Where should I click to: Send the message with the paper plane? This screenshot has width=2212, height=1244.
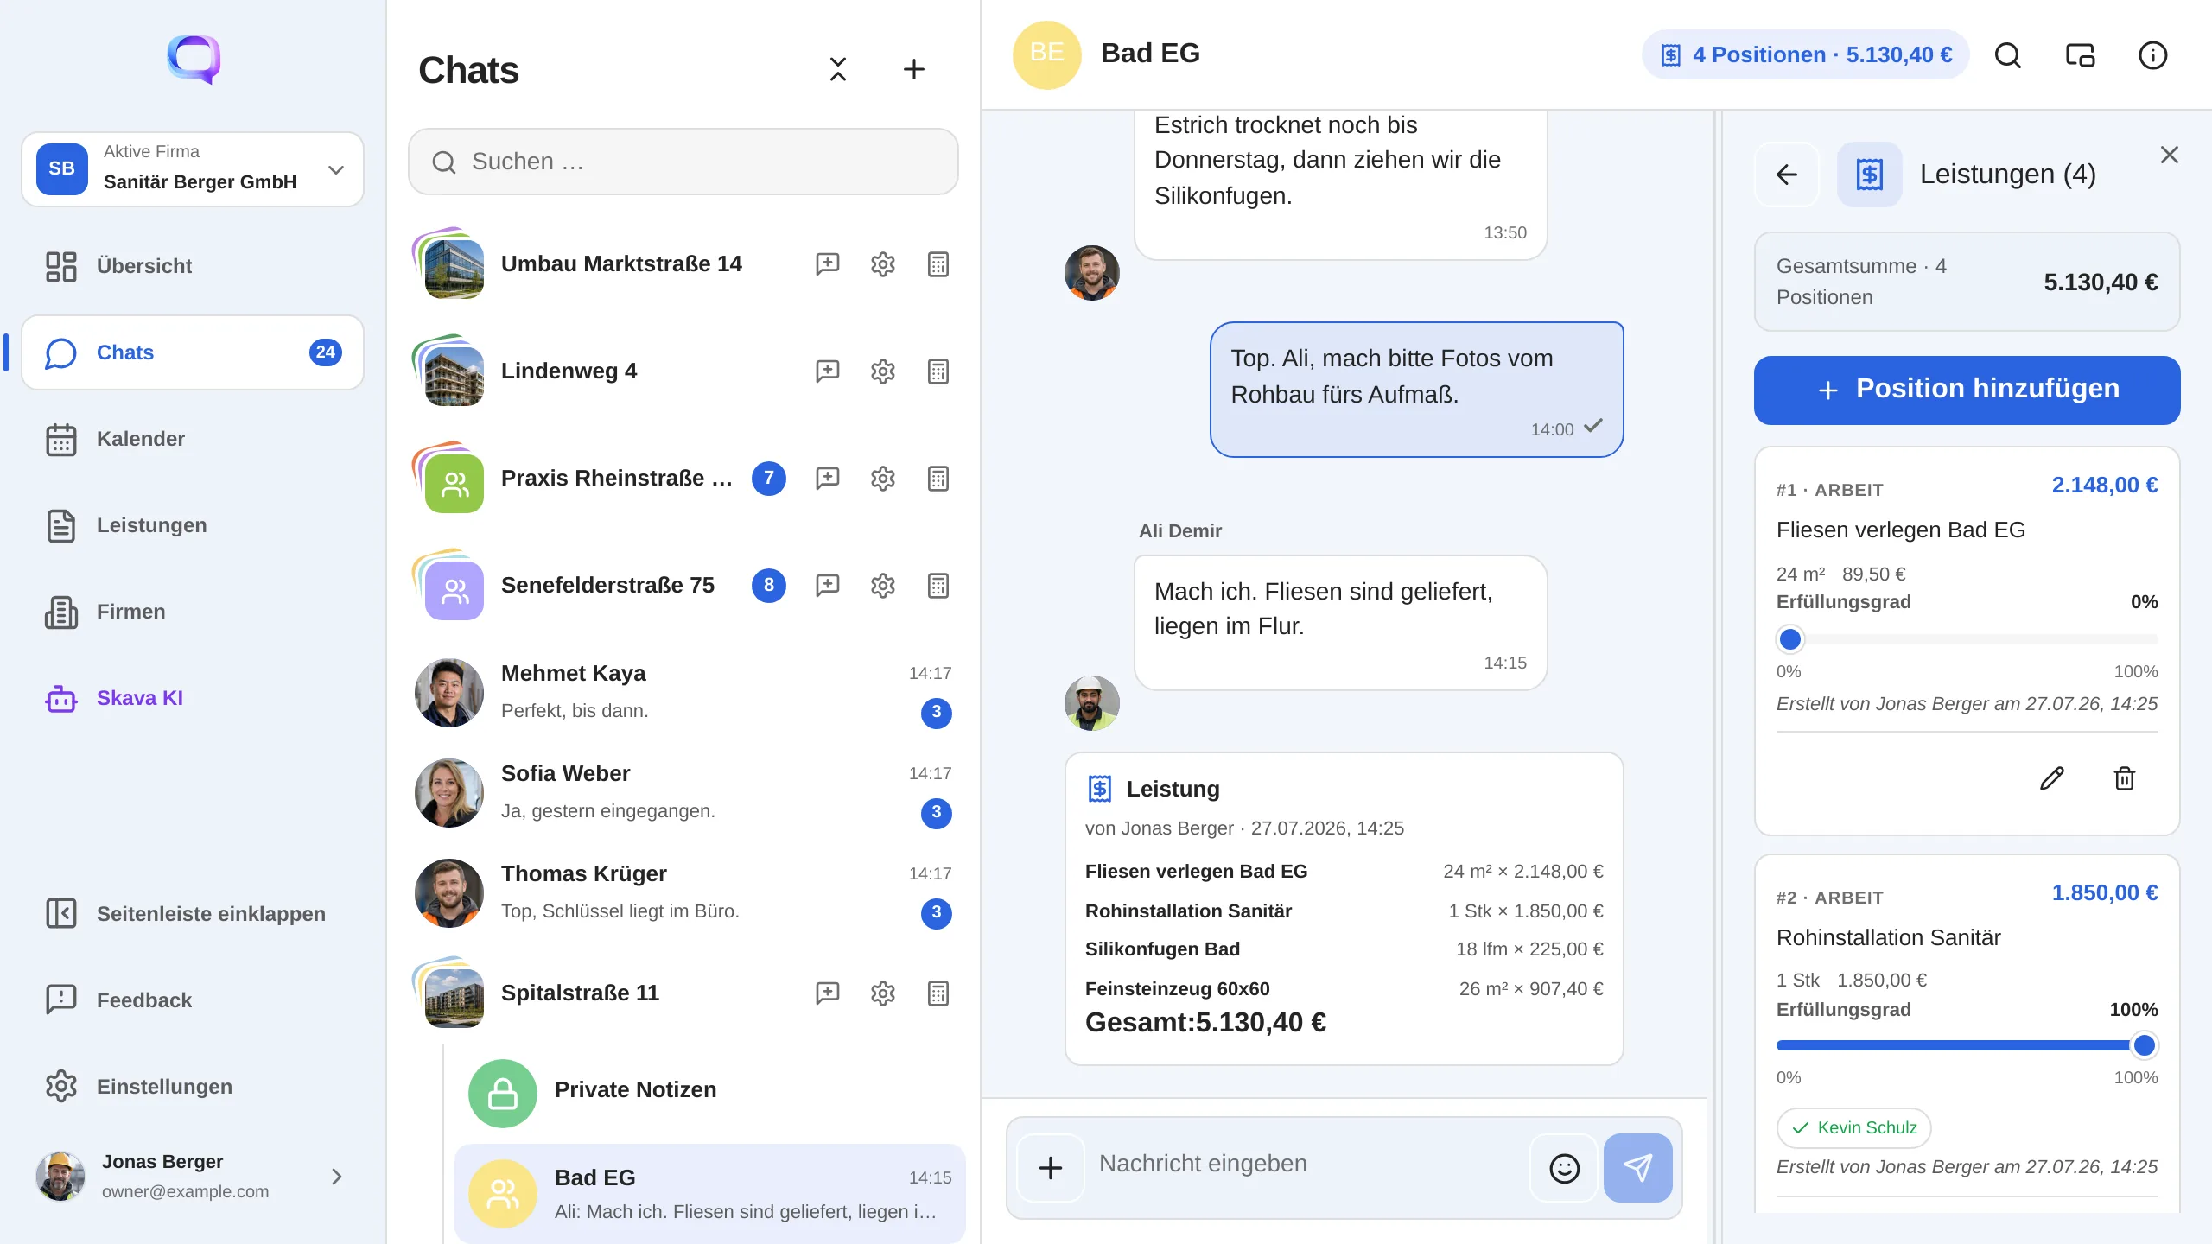point(1637,1168)
